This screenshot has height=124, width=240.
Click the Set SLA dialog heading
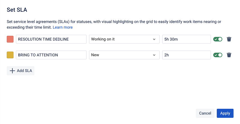(x=17, y=10)
